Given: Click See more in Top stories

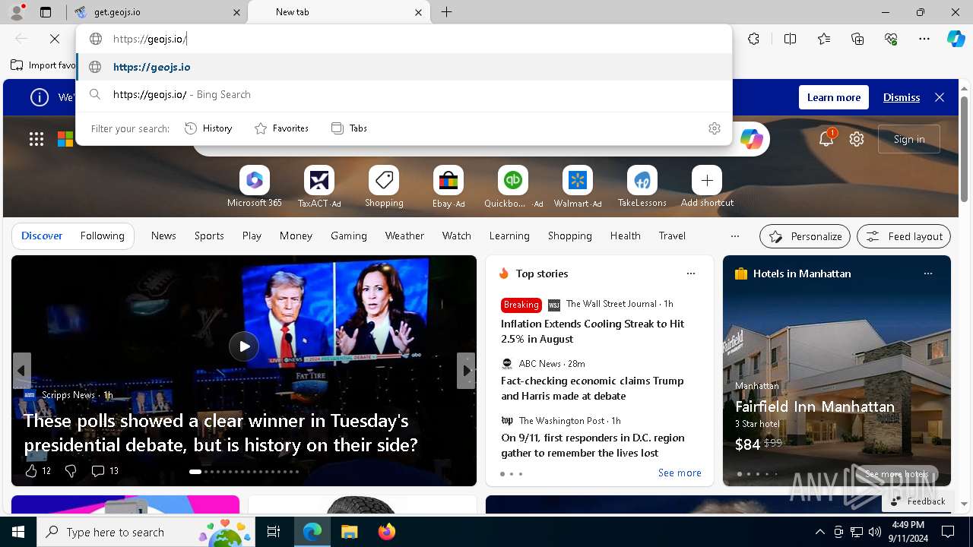Looking at the screenshot, I should click(680, 473).
